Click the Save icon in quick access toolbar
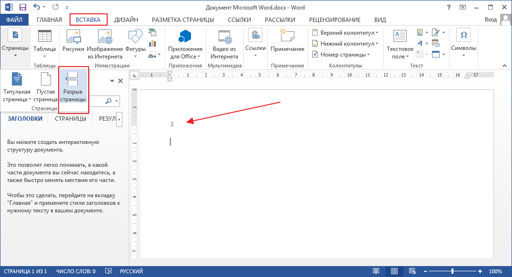This screenshot has height=277, width=512. tap(22, 8)
